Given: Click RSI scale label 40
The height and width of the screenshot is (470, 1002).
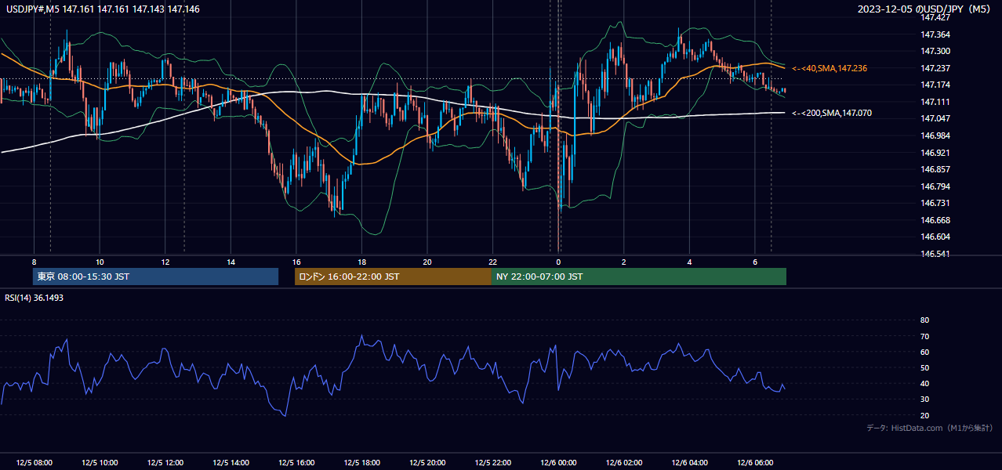Looking at the screenshot, I should 924,383.
